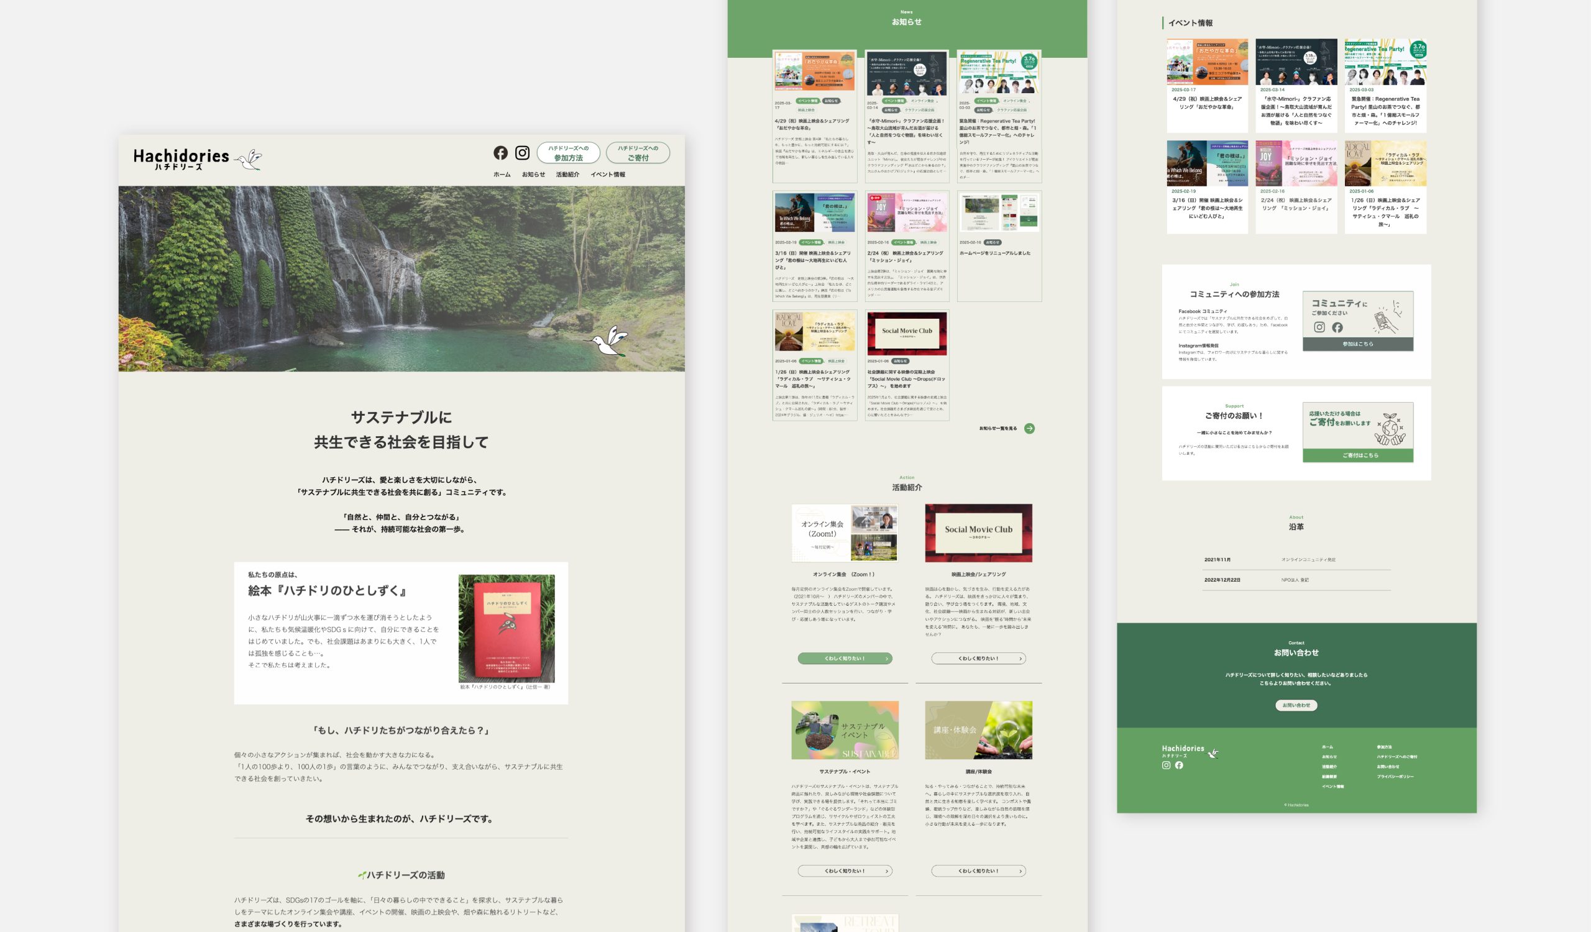
Task: Click the ホームページをリニューアルしました headline
Action: [995, 253]
